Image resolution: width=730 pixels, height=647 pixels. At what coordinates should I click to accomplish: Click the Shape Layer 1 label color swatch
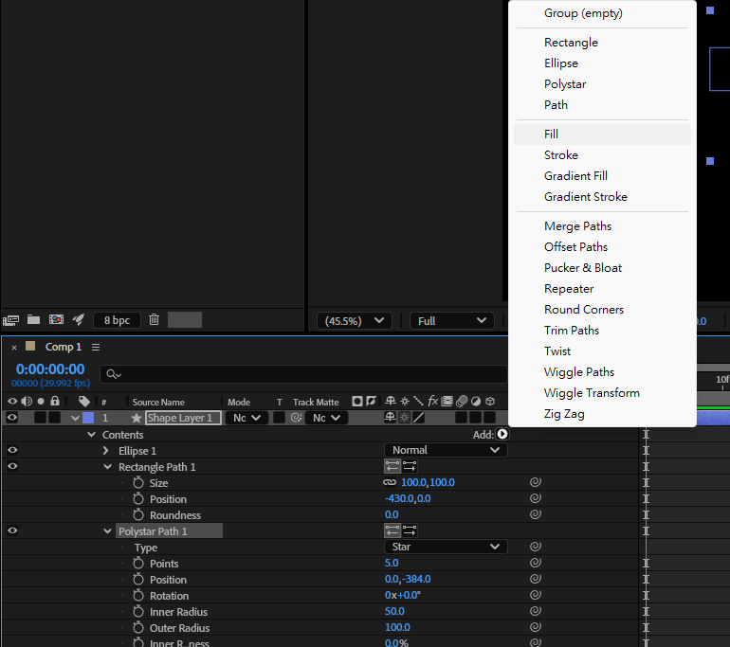tap(88, 418)
